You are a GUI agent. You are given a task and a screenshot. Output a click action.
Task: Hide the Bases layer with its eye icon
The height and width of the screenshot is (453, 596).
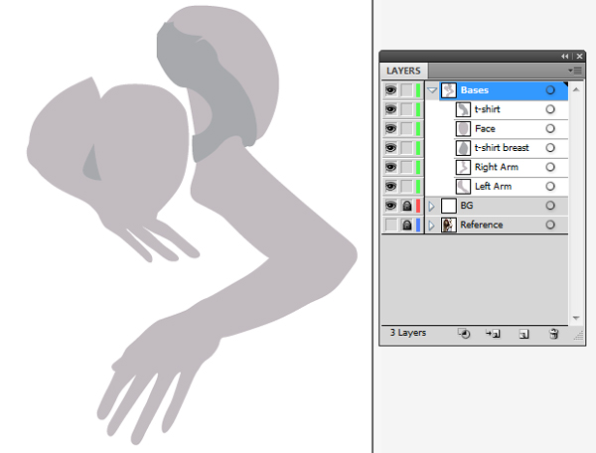pyautogui.click(x=390, y=90)
